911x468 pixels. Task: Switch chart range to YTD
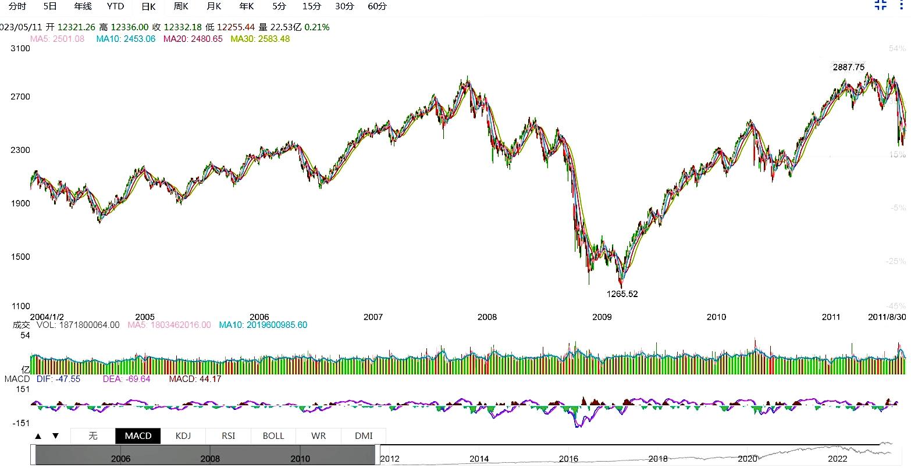point(115,6)
